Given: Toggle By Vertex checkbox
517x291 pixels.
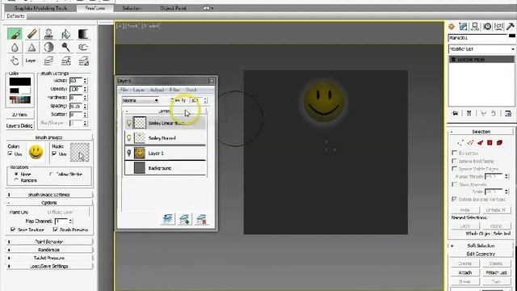Looking at the screenshot, I should 454,153.
